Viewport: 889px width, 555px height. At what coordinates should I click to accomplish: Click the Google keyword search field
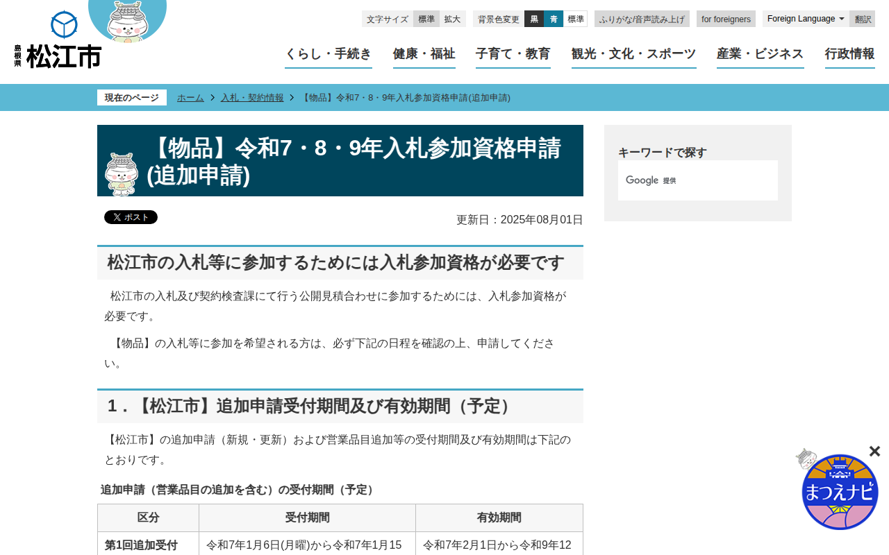point(698,180)
